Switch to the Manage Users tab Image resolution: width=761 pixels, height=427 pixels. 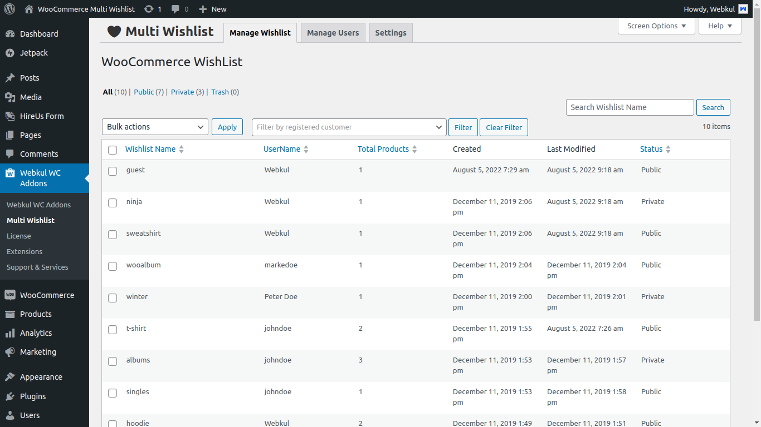[x=333, y=33]
